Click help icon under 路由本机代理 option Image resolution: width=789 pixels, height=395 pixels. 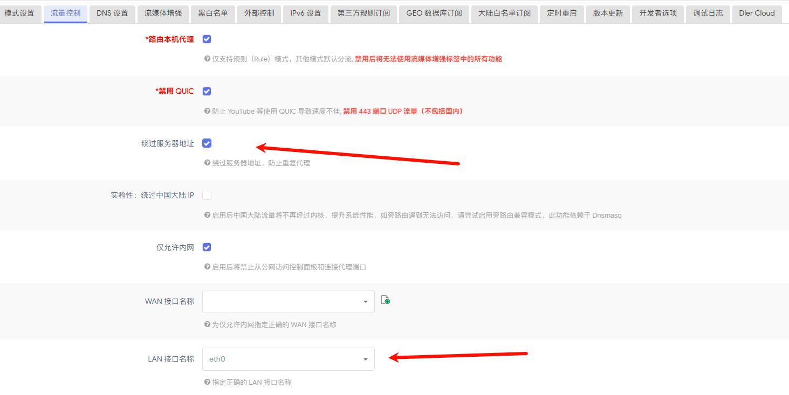[207, 59]
